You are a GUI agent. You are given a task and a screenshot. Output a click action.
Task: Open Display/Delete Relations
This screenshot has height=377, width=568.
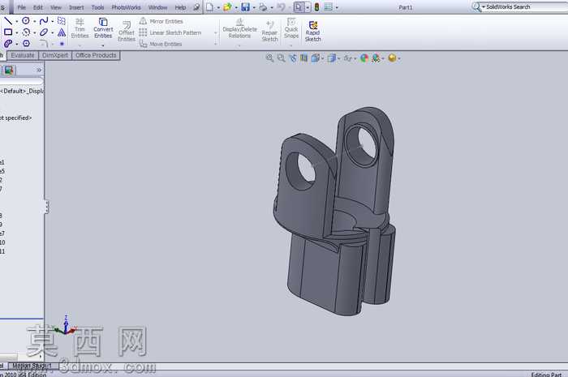239,28
